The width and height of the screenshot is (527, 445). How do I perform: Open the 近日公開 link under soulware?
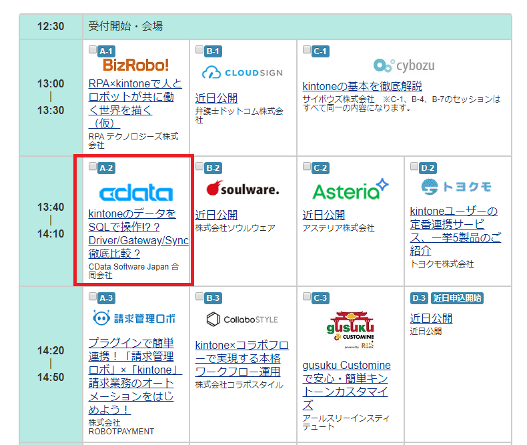pos(216,215)
